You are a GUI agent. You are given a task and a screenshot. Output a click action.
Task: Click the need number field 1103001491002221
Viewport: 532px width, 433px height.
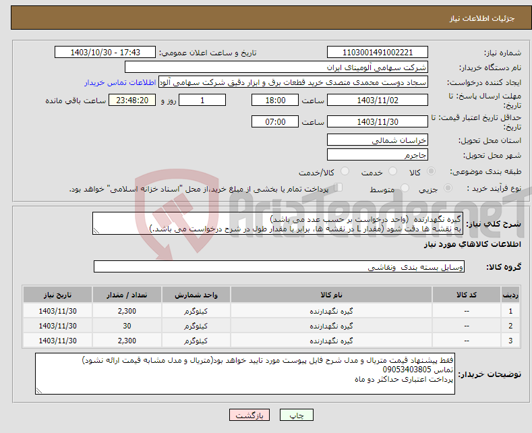click(x=378, y=52)
